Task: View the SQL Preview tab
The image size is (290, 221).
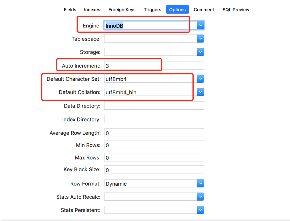Action: [235, 10]
